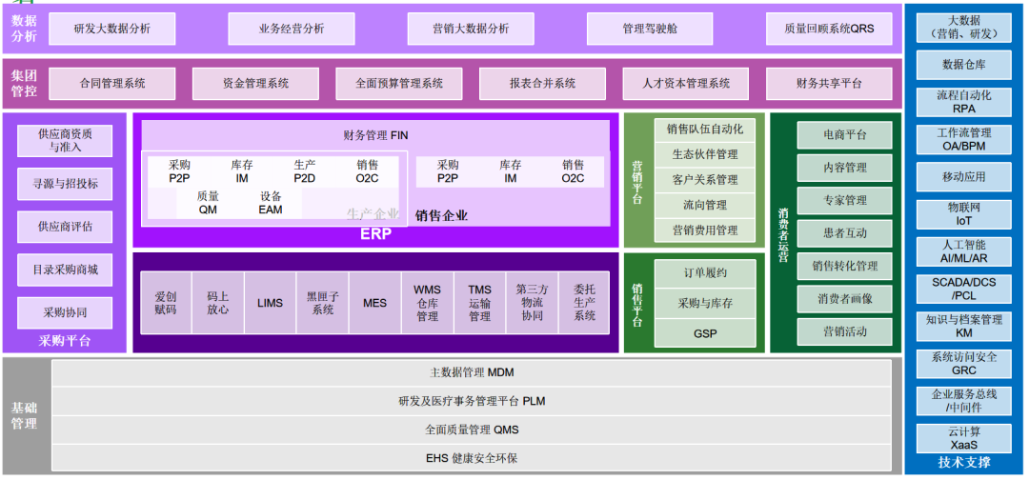1029x480 pixels.
Task: Click the 财务管理 FIN header bar
Action: [375, 135]
